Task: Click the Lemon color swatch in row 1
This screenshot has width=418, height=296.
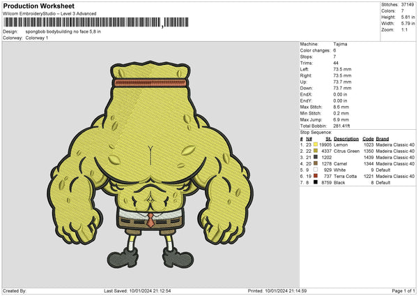Action: (x=316, y=145)
